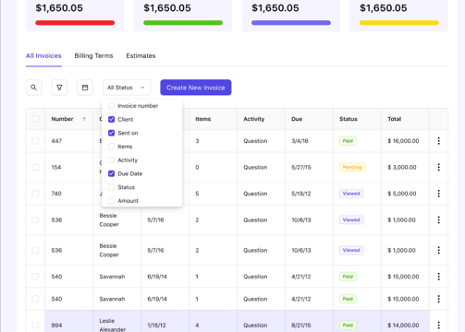Click the Pending status badge on invoice 154

click(x=352, y=167)
